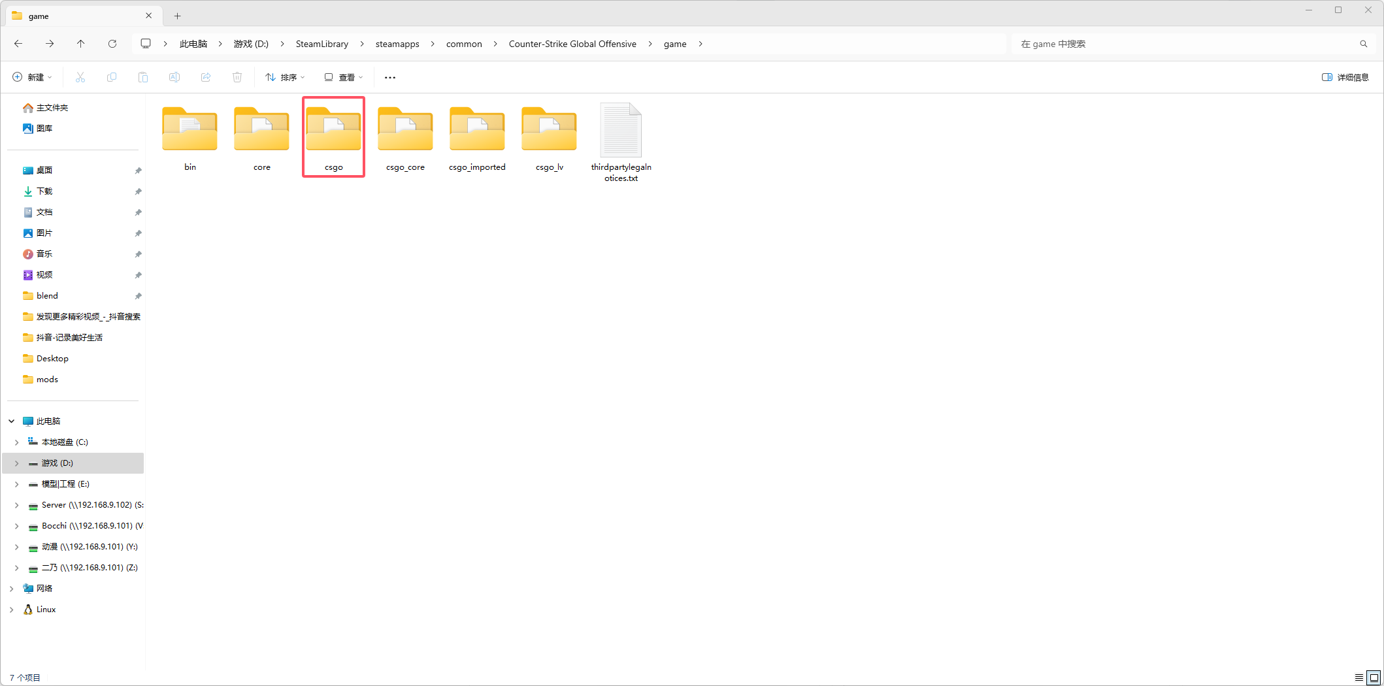Viewport: 1384px width, 686px height.
Task: Toggle the 详细信息 details pane
Action: [1345, 77]
